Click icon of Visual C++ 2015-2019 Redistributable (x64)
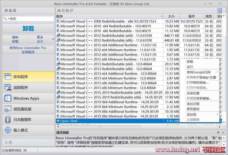Image resolution: width=228 pixels, height=155 pixels. [58, 93]
